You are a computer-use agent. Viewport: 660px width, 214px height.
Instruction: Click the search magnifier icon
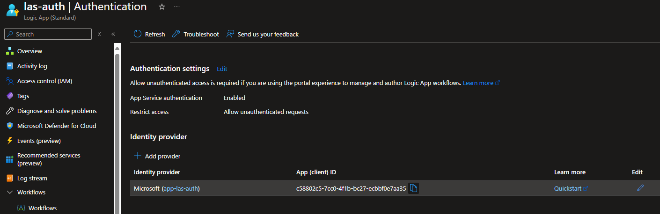tap(10, 34)
